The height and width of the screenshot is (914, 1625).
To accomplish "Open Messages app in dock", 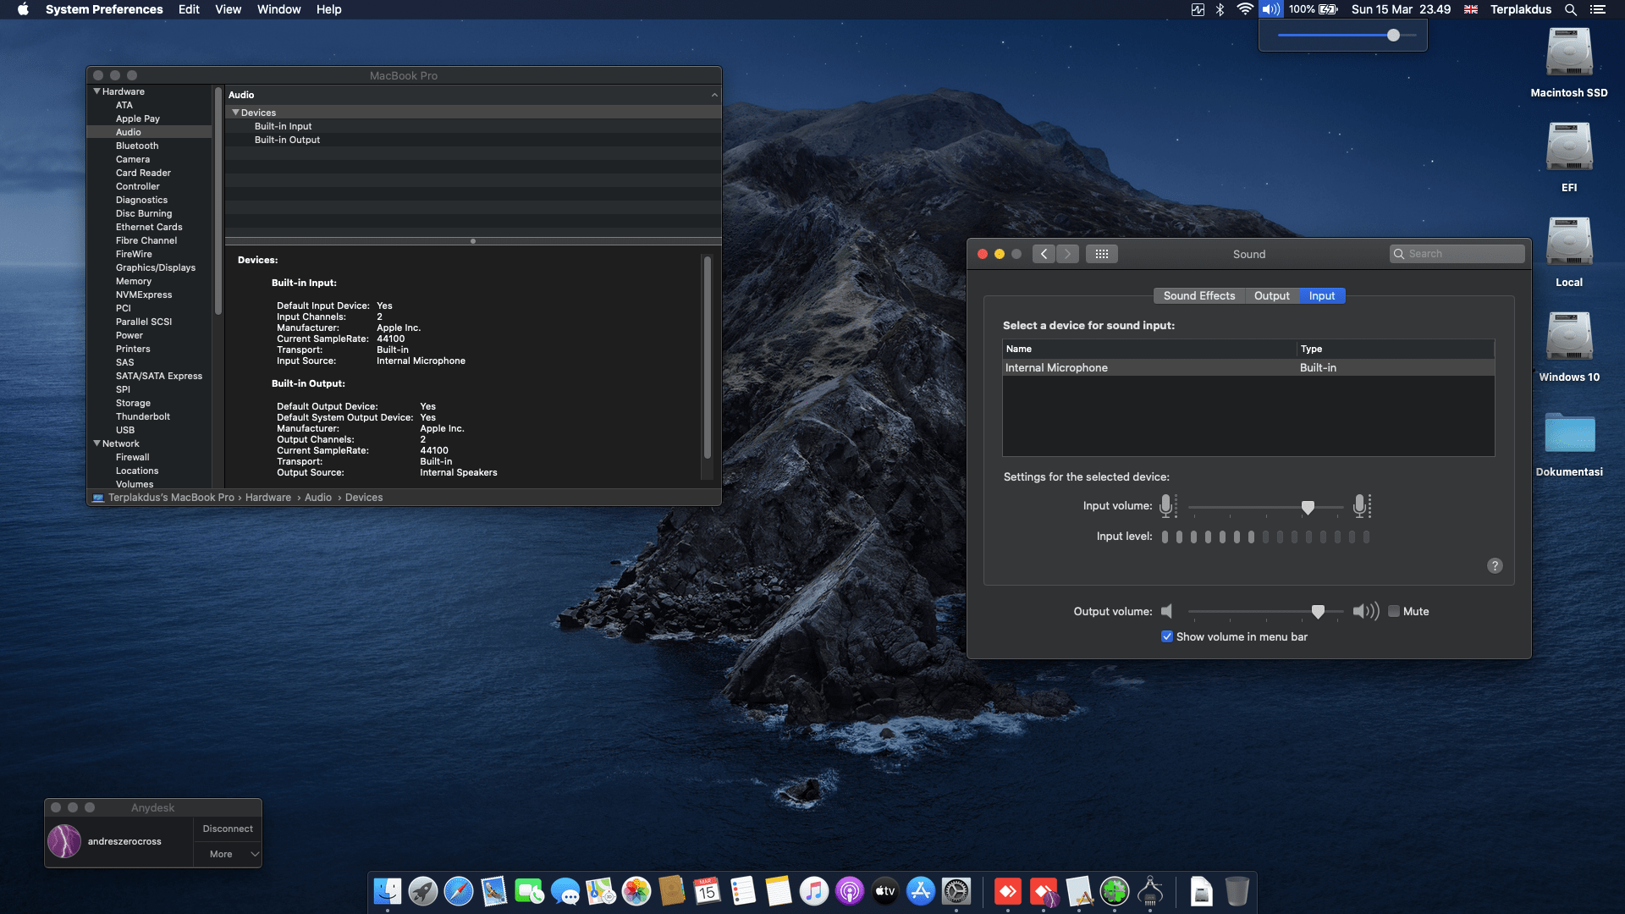I will [565, 891].
